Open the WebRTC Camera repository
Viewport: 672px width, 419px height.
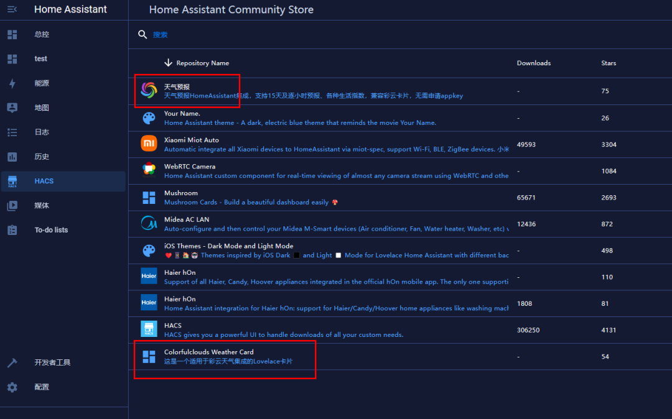tap(189, 167)
